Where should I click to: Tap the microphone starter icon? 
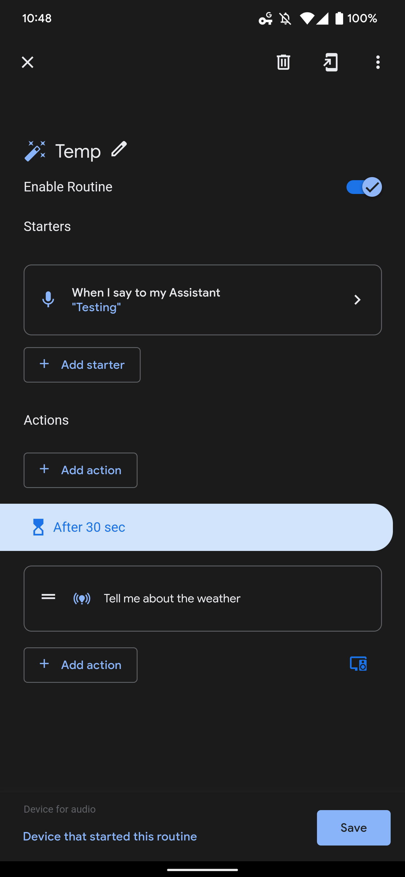coord(48,300)
